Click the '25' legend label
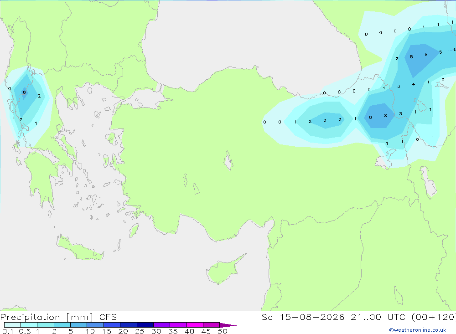Image resolution: width=456 pixels, height=334 pixels. tap(140, 331)
